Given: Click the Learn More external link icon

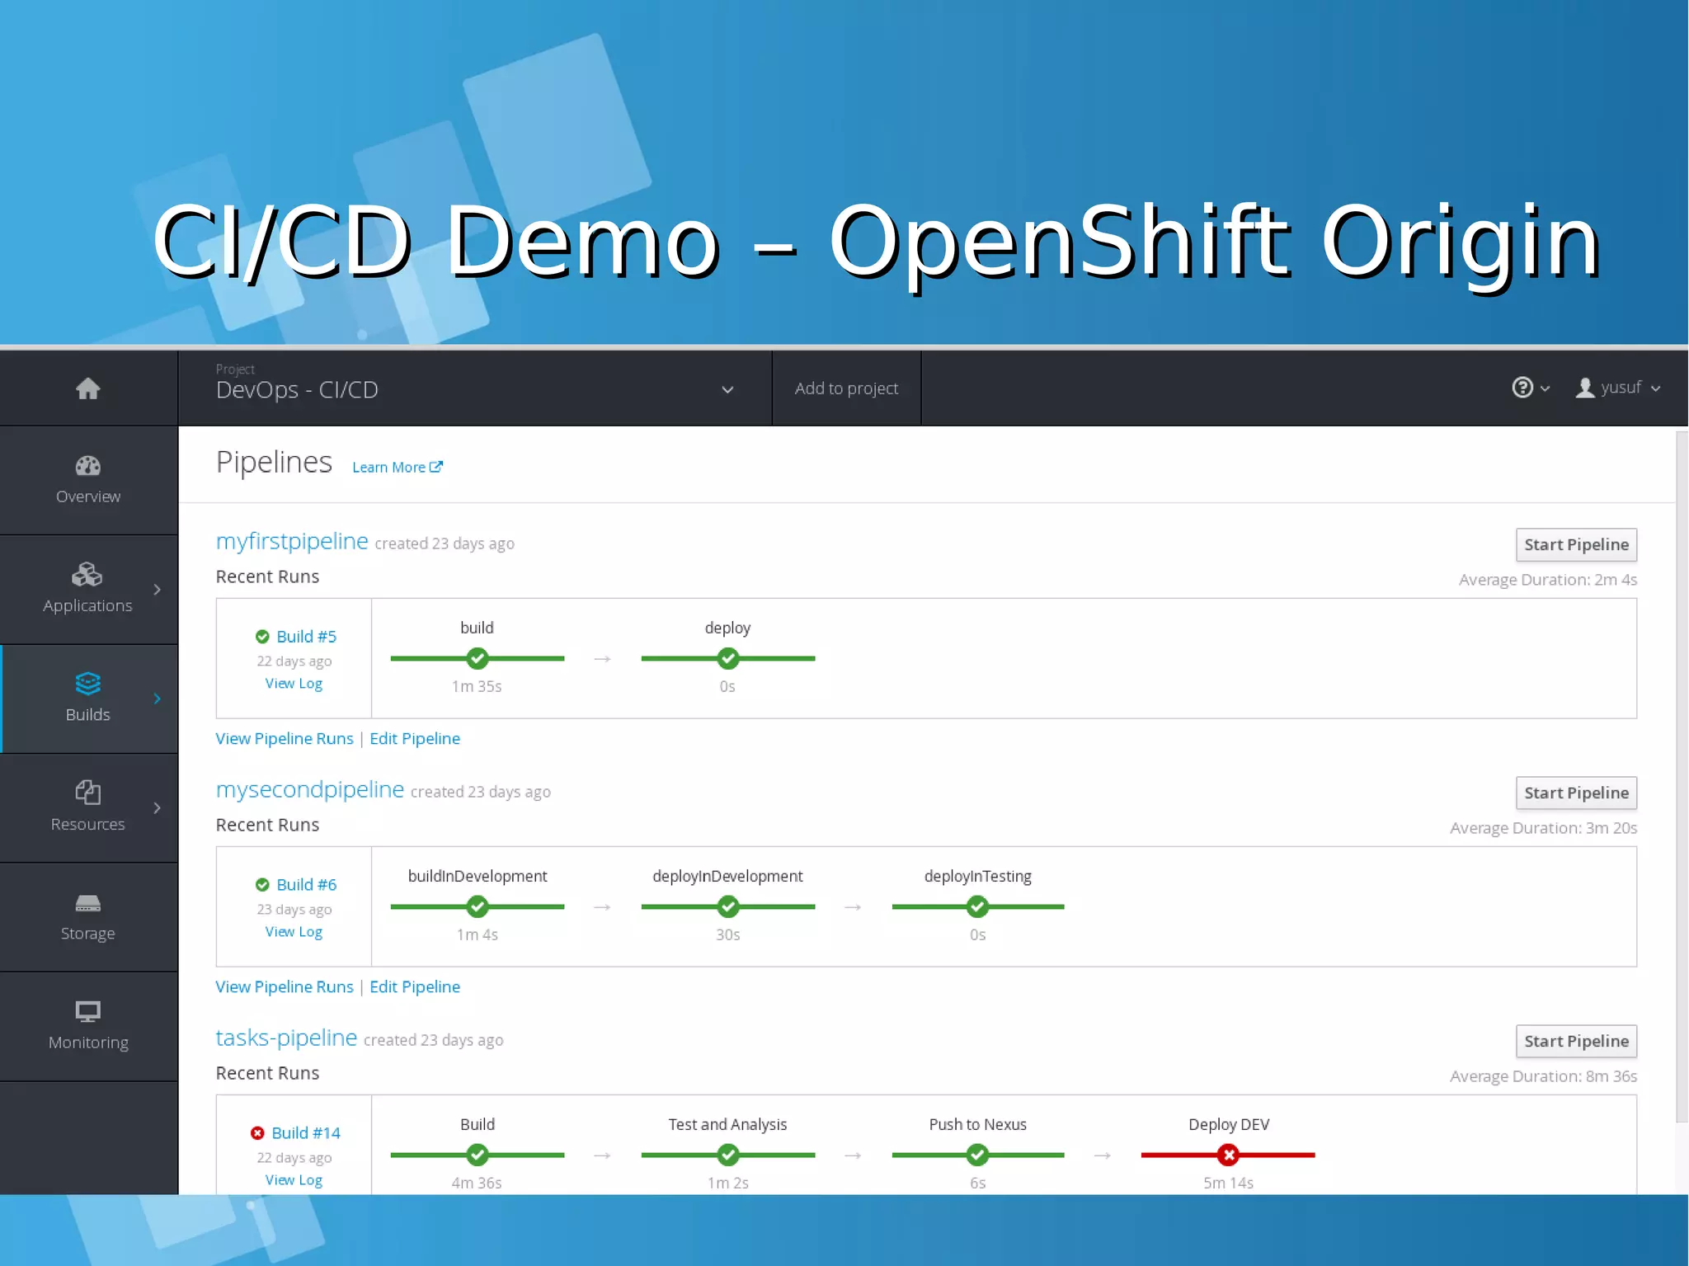Looking at the screenshot, I should [436, 467].
